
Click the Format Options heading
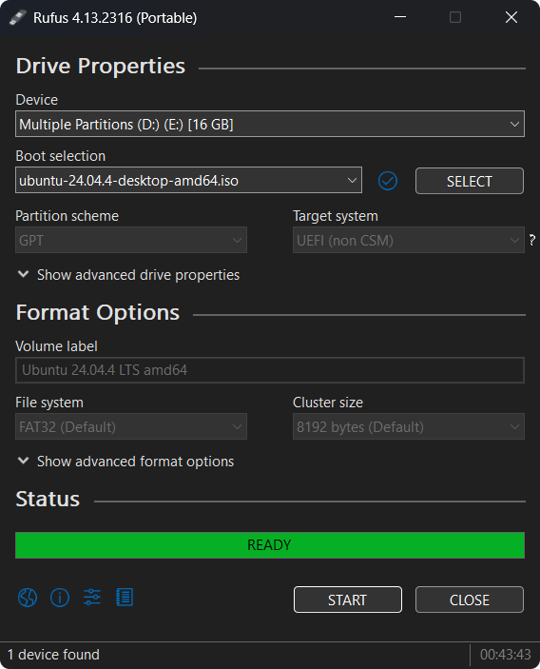pos(98,313)
